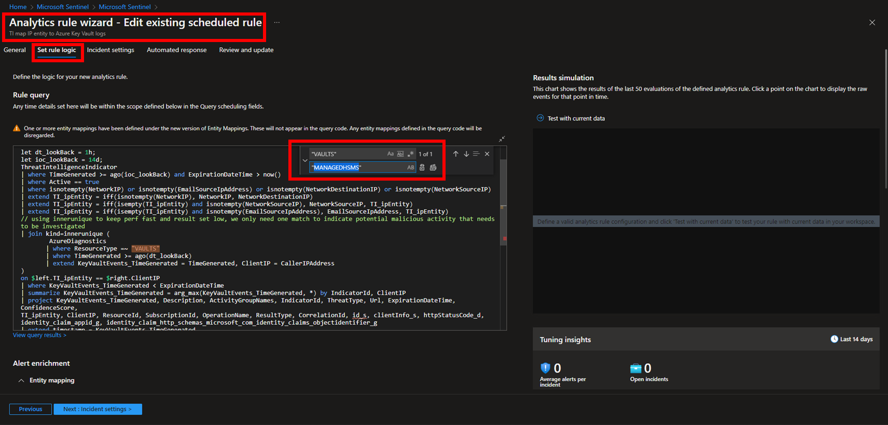Open View query results link
Viewport: 888px width, 425px height.
click(39, 335)
